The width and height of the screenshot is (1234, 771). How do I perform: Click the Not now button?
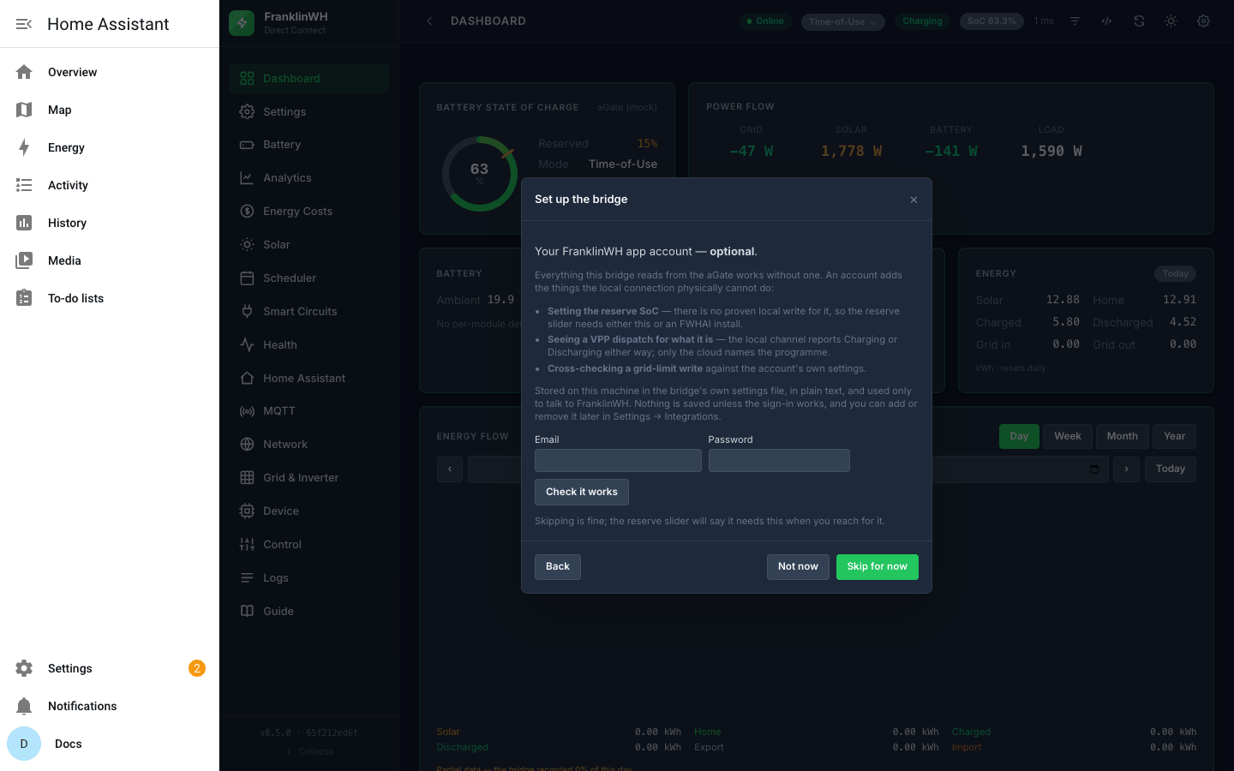click(798, 567)
